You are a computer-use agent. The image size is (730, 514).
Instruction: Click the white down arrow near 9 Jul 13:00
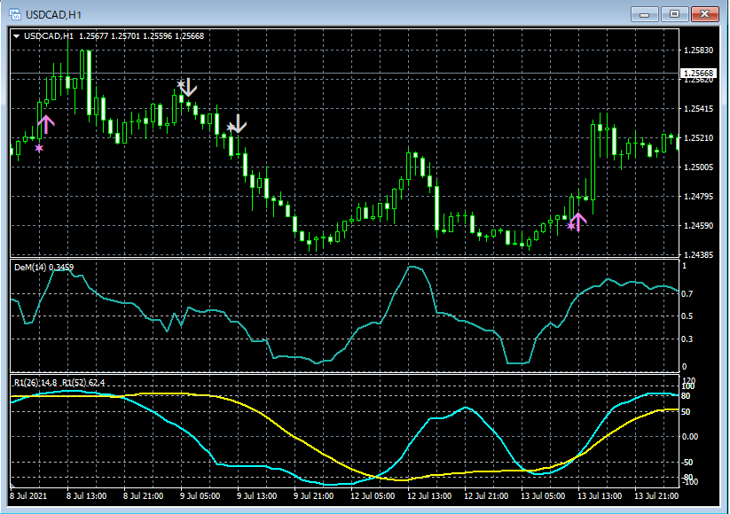point(239,124)
